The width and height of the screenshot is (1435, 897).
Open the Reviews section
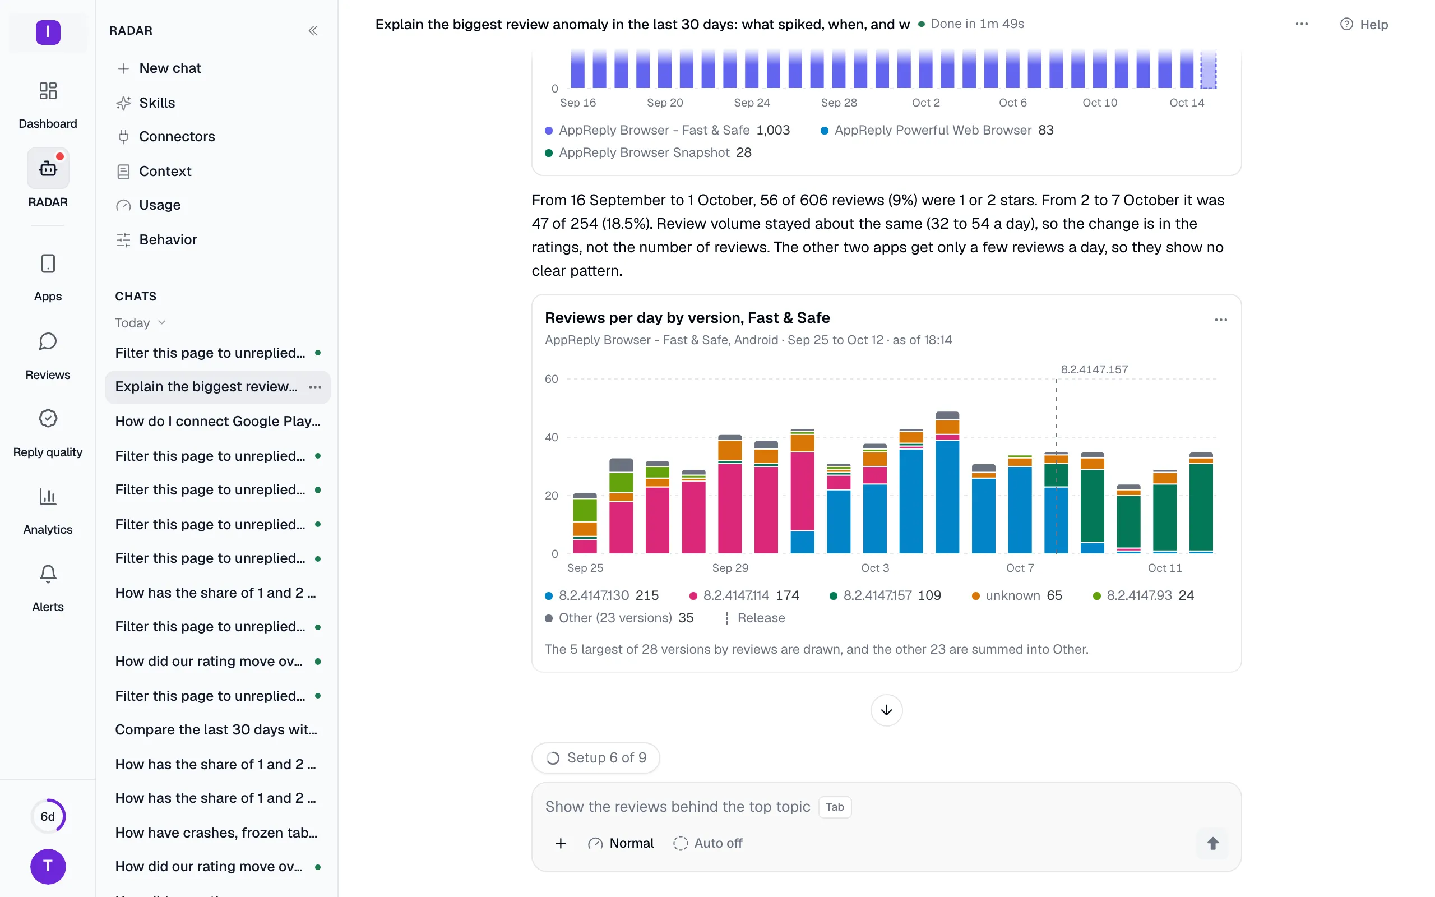click(x=48, y=356)
